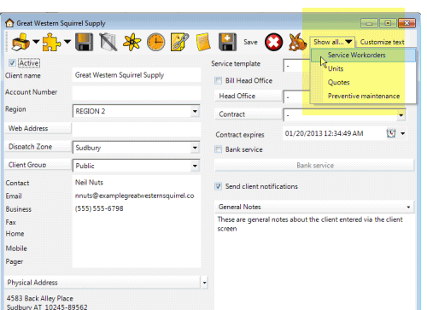Click the Business phone (555) 555-6798
The height and width of the screenshot is (310, 427).
click(x=99, y=208)
